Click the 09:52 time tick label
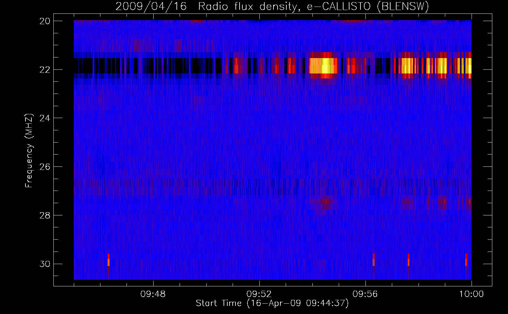This screenshot has width=508, height=314. (x=259, y=294)
